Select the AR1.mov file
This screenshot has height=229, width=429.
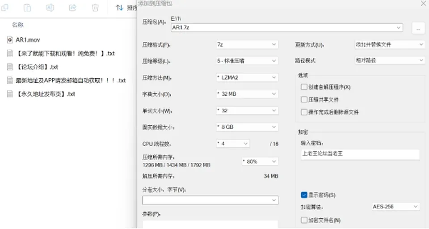coord(28,40)
